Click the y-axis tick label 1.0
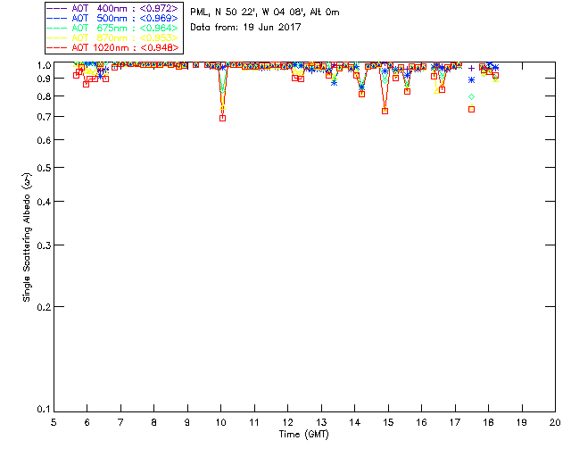Image resolution: width=571 pixels, height=457 pixels. click(44, 65)
